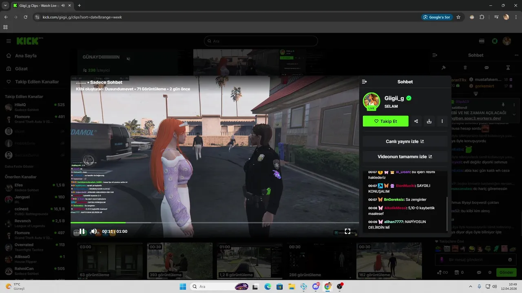
Task: Click the ElonMuskk chat username
Action: tap(405, 186)
